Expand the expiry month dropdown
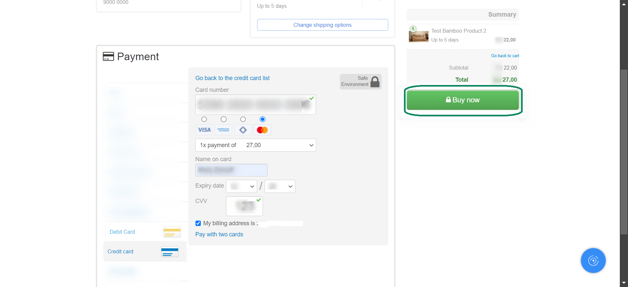 click(241, 186)
